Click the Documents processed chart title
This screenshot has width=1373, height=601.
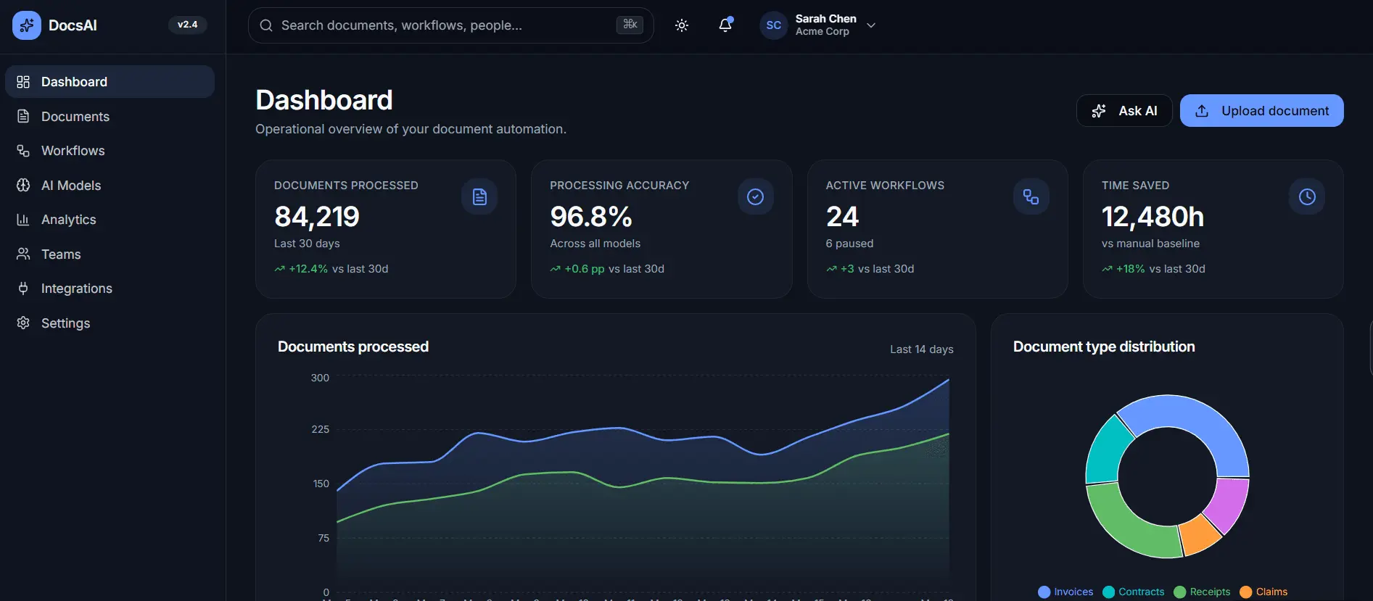(x=353, y=347)
